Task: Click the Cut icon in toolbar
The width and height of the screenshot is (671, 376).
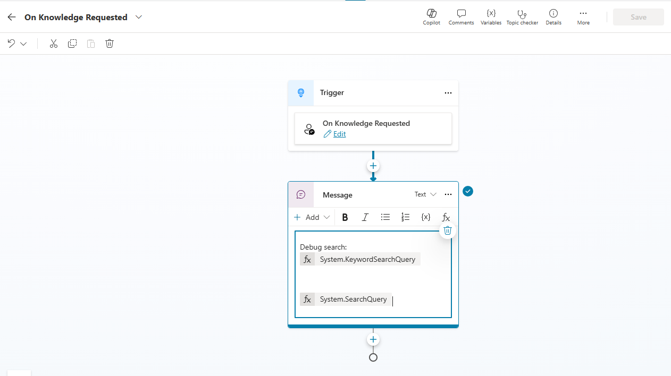Action: [x=53, y=44]
